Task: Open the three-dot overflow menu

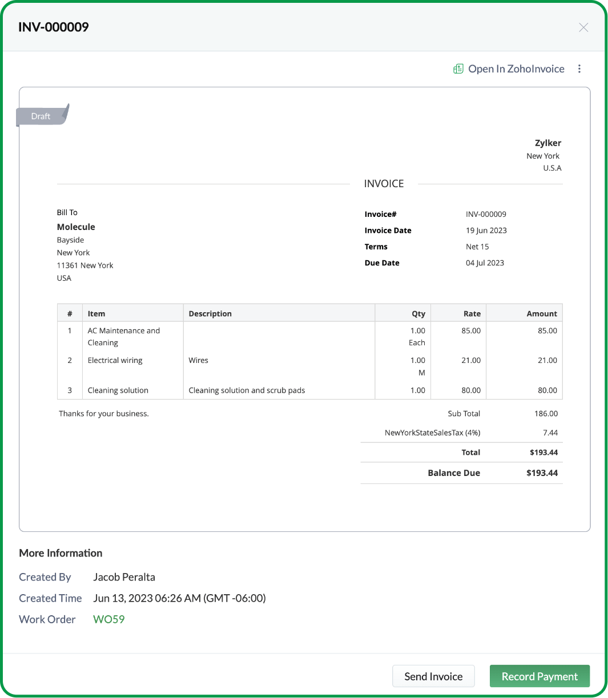Action: (579, 68)
